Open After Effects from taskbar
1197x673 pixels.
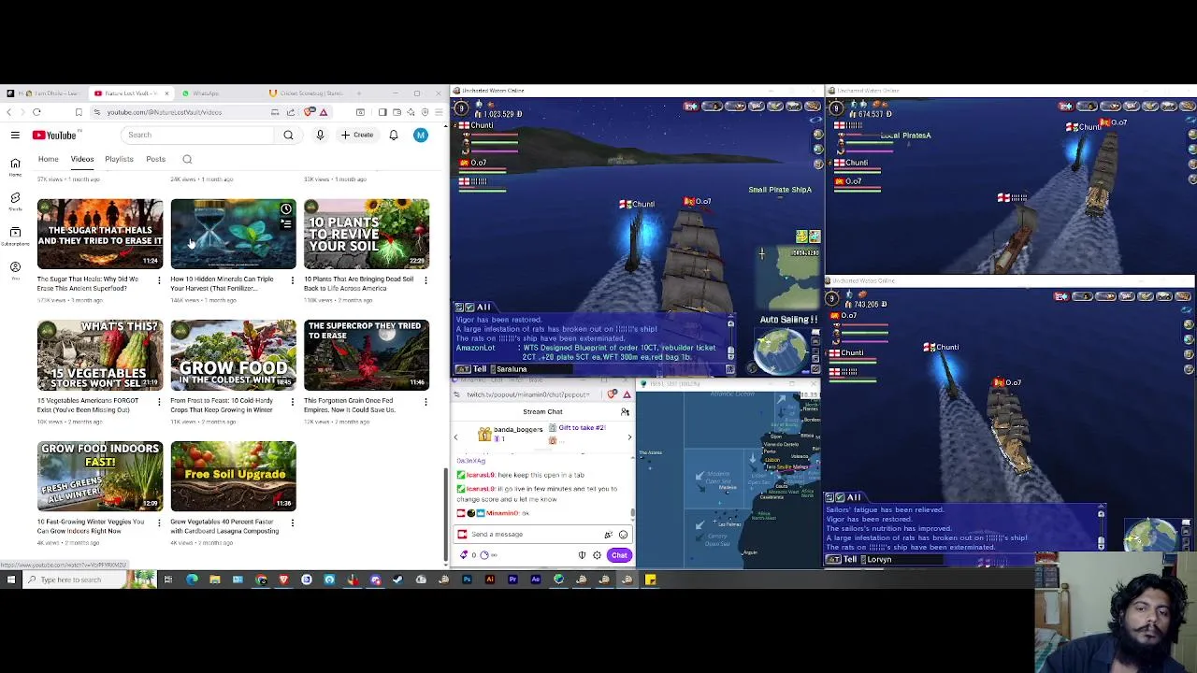tap(535, 580)
